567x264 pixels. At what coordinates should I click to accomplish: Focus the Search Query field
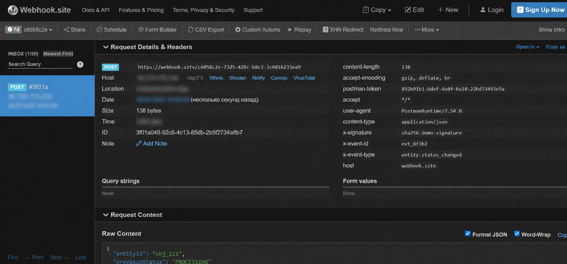pyautogui.click(x=40, y=64)
